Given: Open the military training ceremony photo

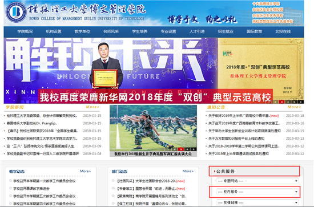Looking at the screenshot, I should pos(153,128).
